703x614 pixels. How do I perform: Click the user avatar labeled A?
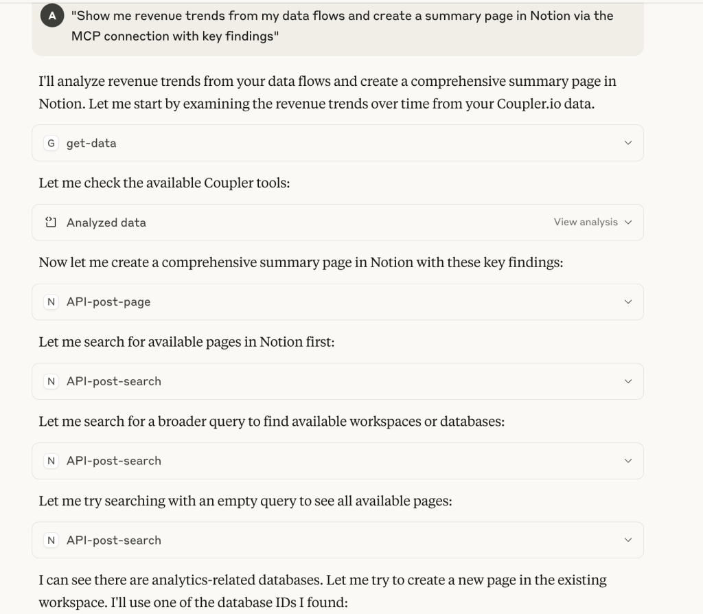[x=52, y=16]
